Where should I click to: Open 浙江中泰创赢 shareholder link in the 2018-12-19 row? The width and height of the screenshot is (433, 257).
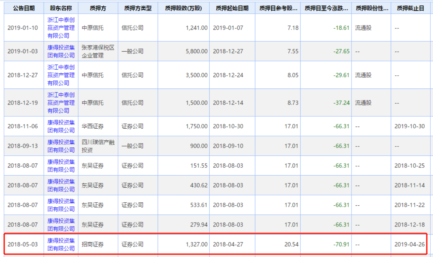(61, 103)
